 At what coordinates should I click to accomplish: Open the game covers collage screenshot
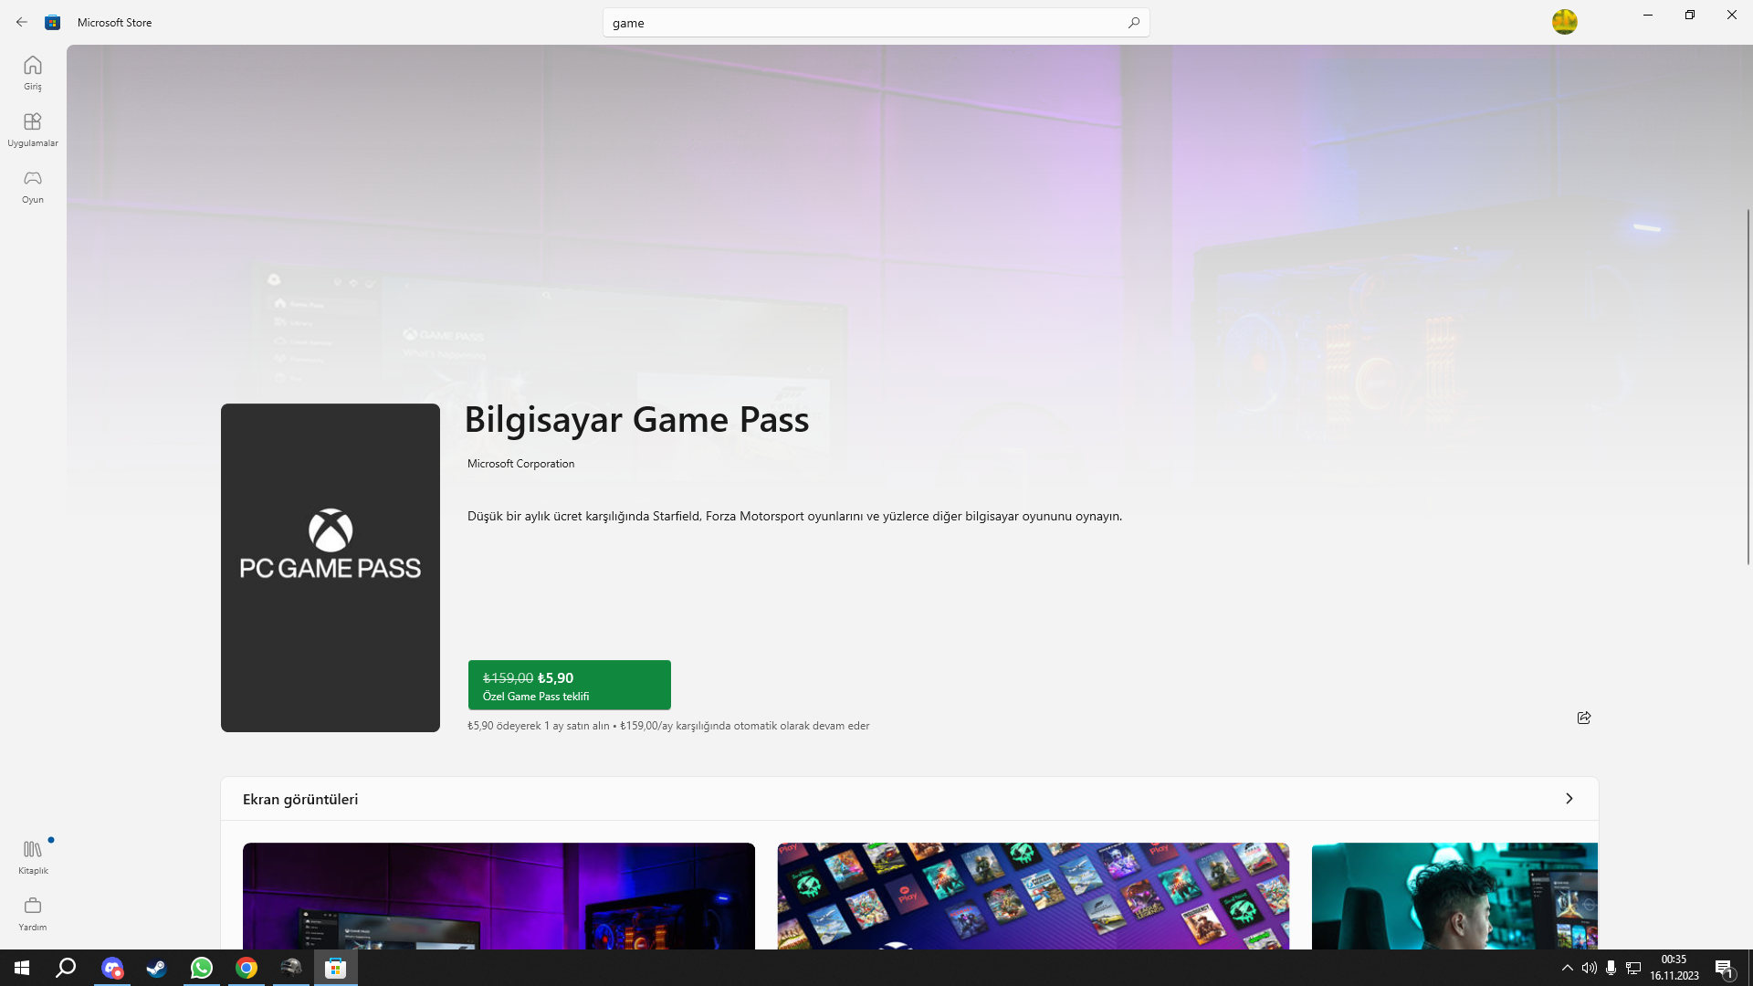[1033, 896]
